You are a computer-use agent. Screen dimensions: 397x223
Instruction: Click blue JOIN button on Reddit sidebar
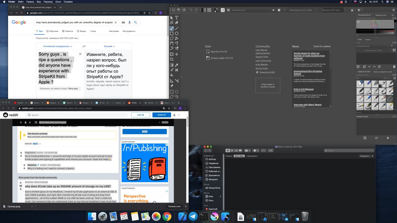145,132
